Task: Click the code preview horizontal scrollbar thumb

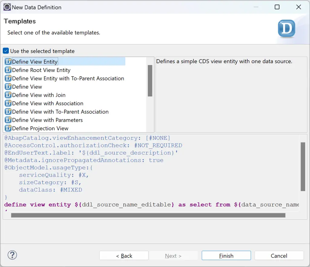Action: click(148, 215)
